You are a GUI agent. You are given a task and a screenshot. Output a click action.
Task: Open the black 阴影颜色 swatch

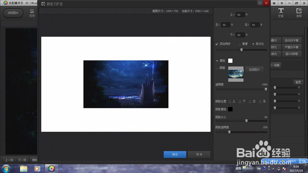[x=230, y=109]
